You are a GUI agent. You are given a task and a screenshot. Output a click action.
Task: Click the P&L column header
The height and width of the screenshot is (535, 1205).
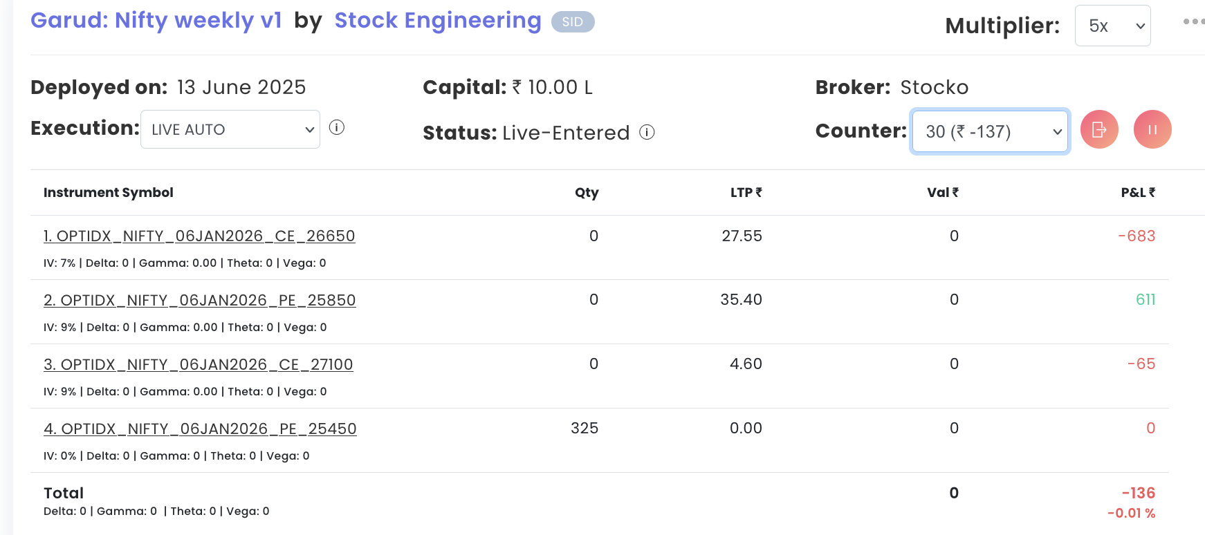pos(1138,193)
